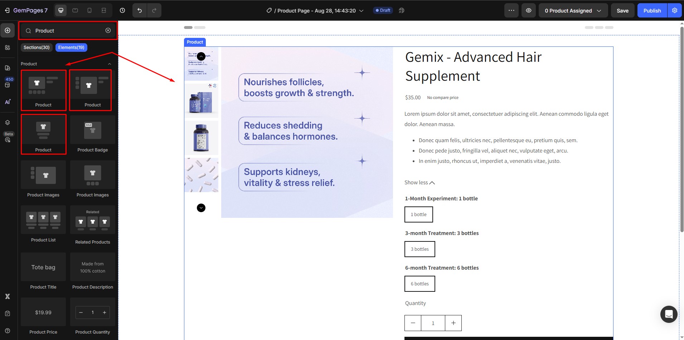Click the next thumbnail down arrow
The width and height of the screenshot is (684, 340).
(x=201, y=207)
